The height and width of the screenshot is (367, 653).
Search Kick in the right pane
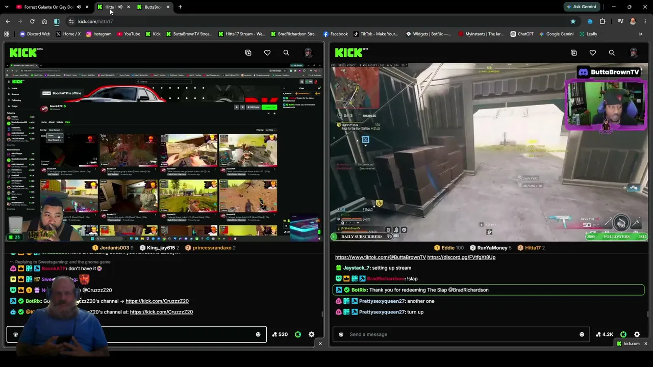pos(612,53)
